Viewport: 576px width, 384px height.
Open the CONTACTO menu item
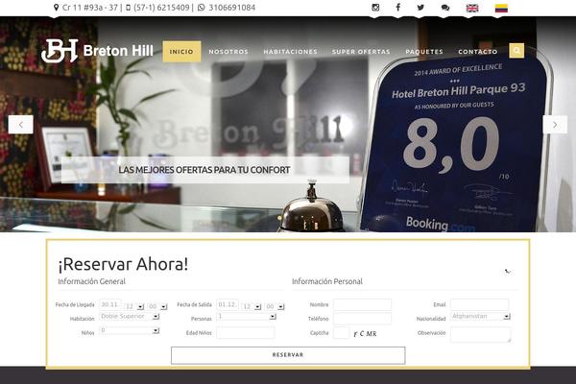(478, 52)
